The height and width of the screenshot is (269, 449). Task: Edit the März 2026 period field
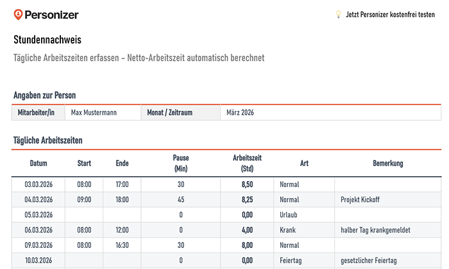(331, 113)
